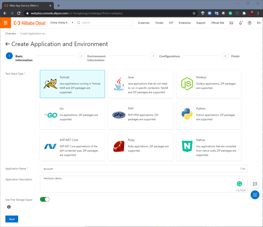263x227 pixels.
Task: Select the Python tech stack card
Action: 209,115
